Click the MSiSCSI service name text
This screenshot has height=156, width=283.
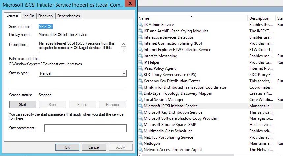[x=45, y=27]
